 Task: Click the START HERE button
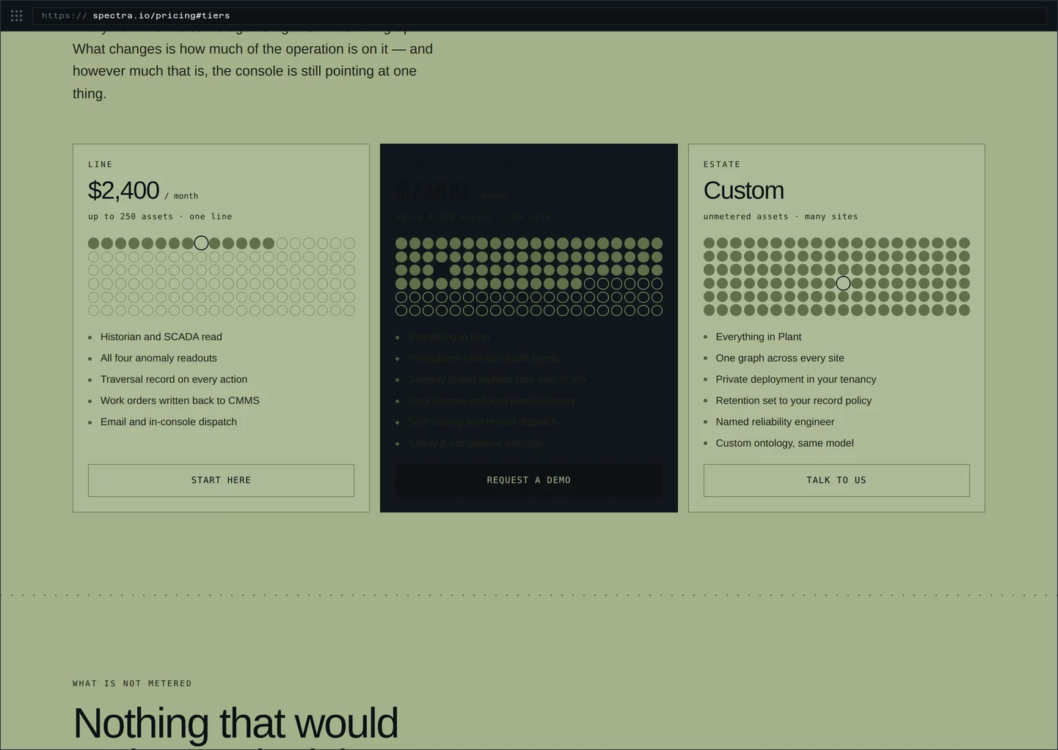221,480
